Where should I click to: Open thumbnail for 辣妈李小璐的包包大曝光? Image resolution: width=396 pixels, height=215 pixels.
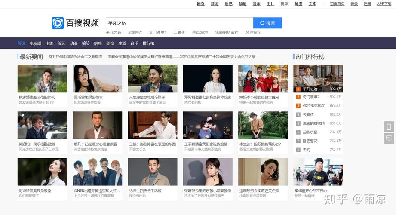[263, 79]
